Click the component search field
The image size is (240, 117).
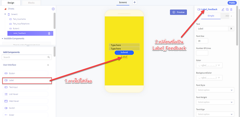(x=27, y=57)
